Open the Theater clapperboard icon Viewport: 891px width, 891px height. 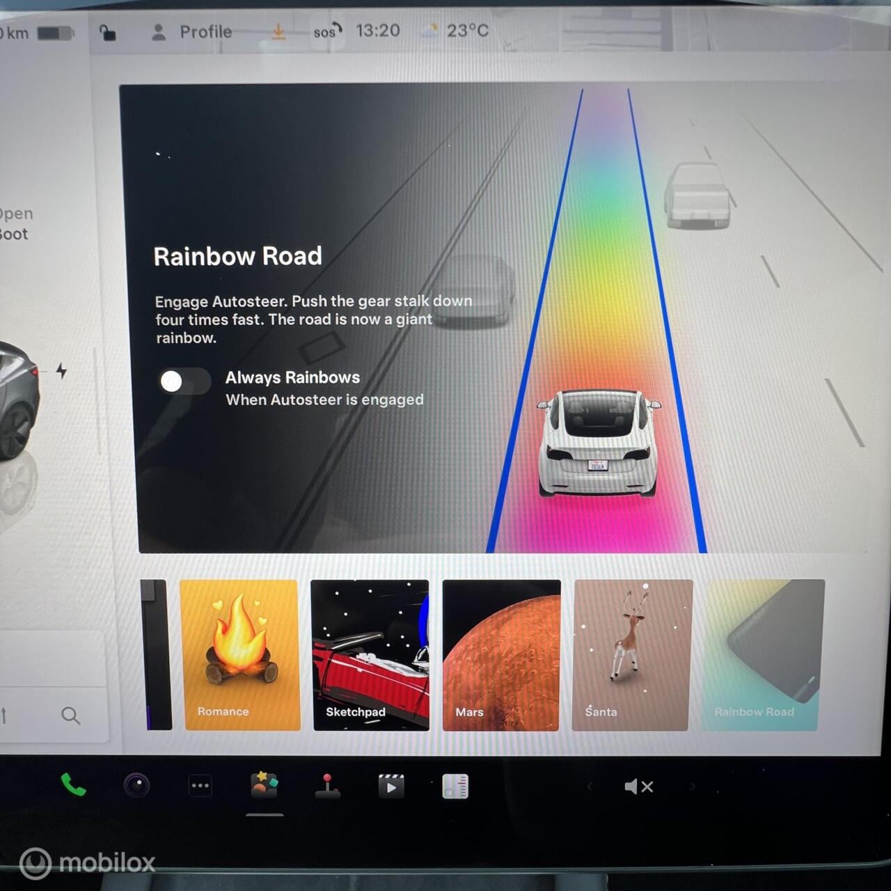point(391,787)
